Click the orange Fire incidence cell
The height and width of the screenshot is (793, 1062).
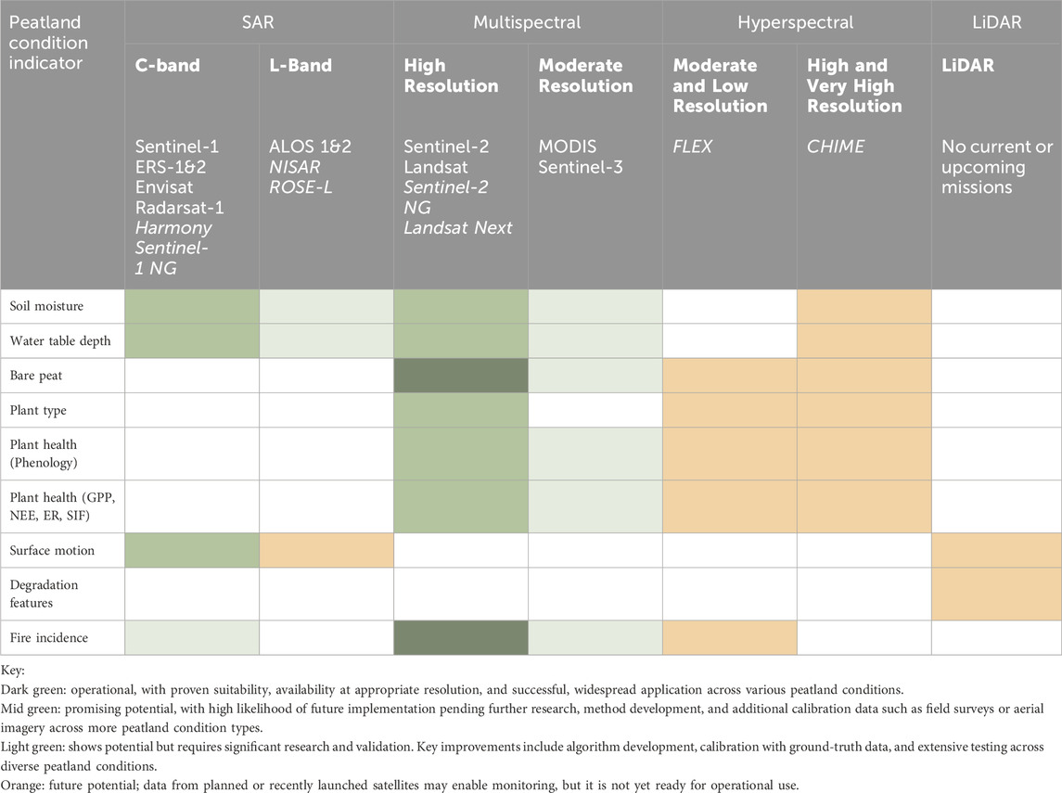(x=729, y=638)
